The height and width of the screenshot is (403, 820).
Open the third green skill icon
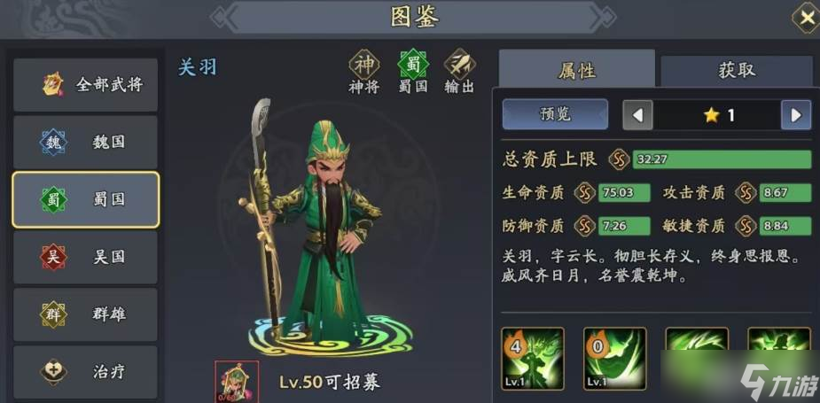coord(697,359)
